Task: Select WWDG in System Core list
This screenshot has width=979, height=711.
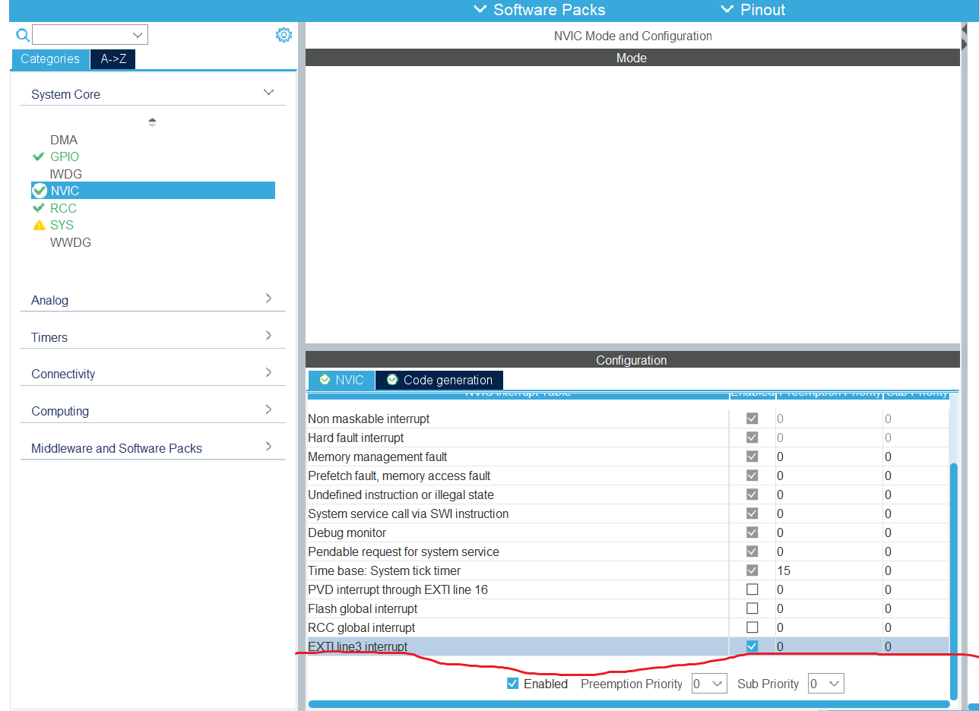Action: click(x=71, y=242)
